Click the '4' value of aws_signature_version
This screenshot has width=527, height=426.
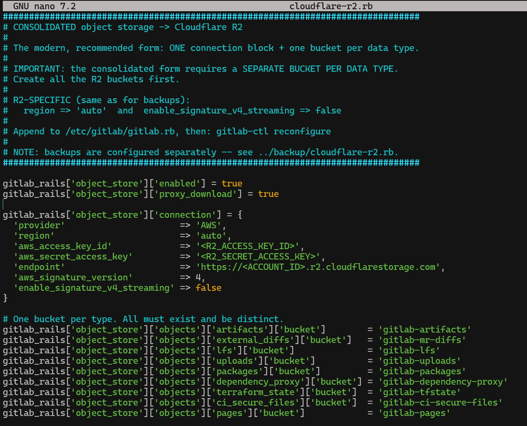tap(198, 278)
